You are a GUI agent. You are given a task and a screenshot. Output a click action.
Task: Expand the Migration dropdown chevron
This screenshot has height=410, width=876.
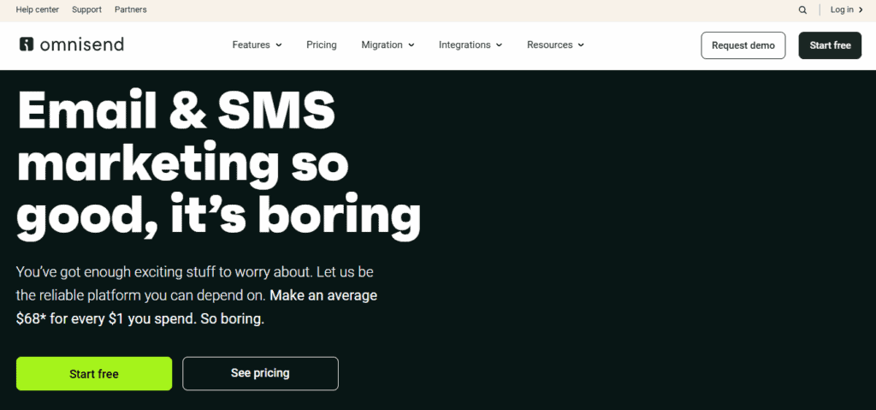pos(411,45)
